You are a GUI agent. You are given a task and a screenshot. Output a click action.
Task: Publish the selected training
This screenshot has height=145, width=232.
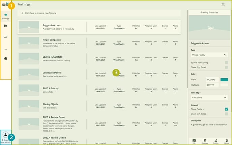[216, 141]
